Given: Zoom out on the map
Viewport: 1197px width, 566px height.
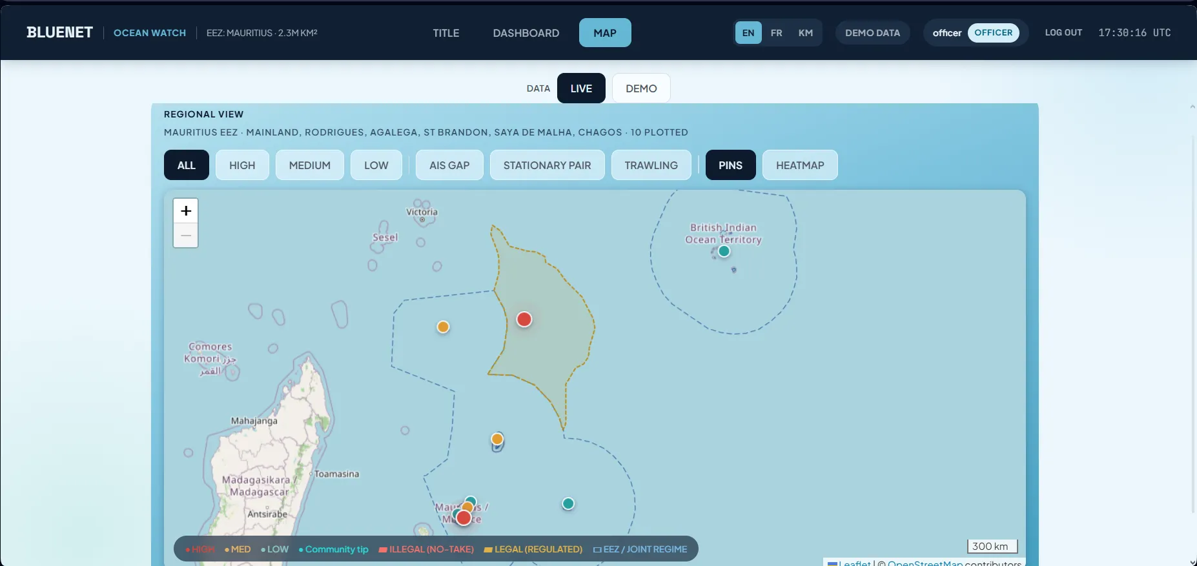Looking at the screenshot, I should point(186,236).
